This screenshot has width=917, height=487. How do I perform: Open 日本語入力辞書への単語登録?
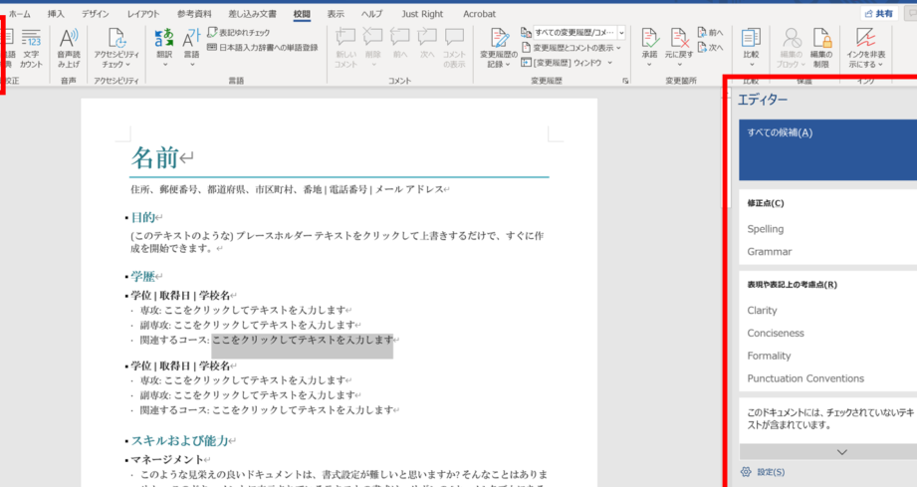[263, 48]
